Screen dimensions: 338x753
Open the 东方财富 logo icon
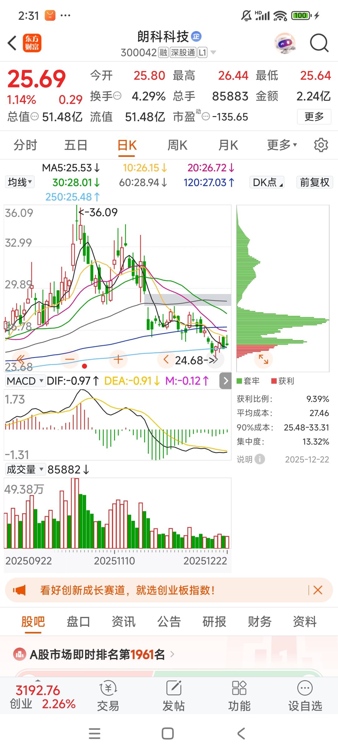tap(32, 43)
